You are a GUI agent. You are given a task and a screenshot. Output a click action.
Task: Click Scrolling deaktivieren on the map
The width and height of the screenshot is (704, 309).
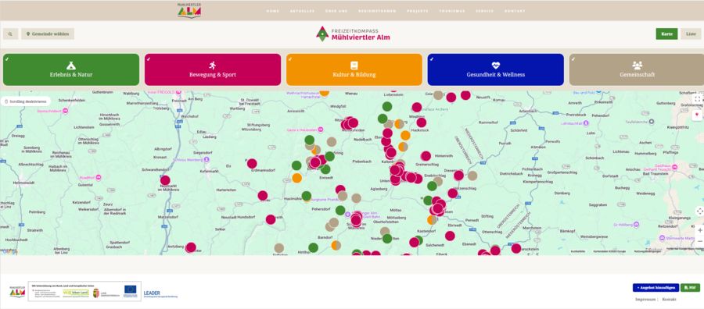[x=26, y=101]
